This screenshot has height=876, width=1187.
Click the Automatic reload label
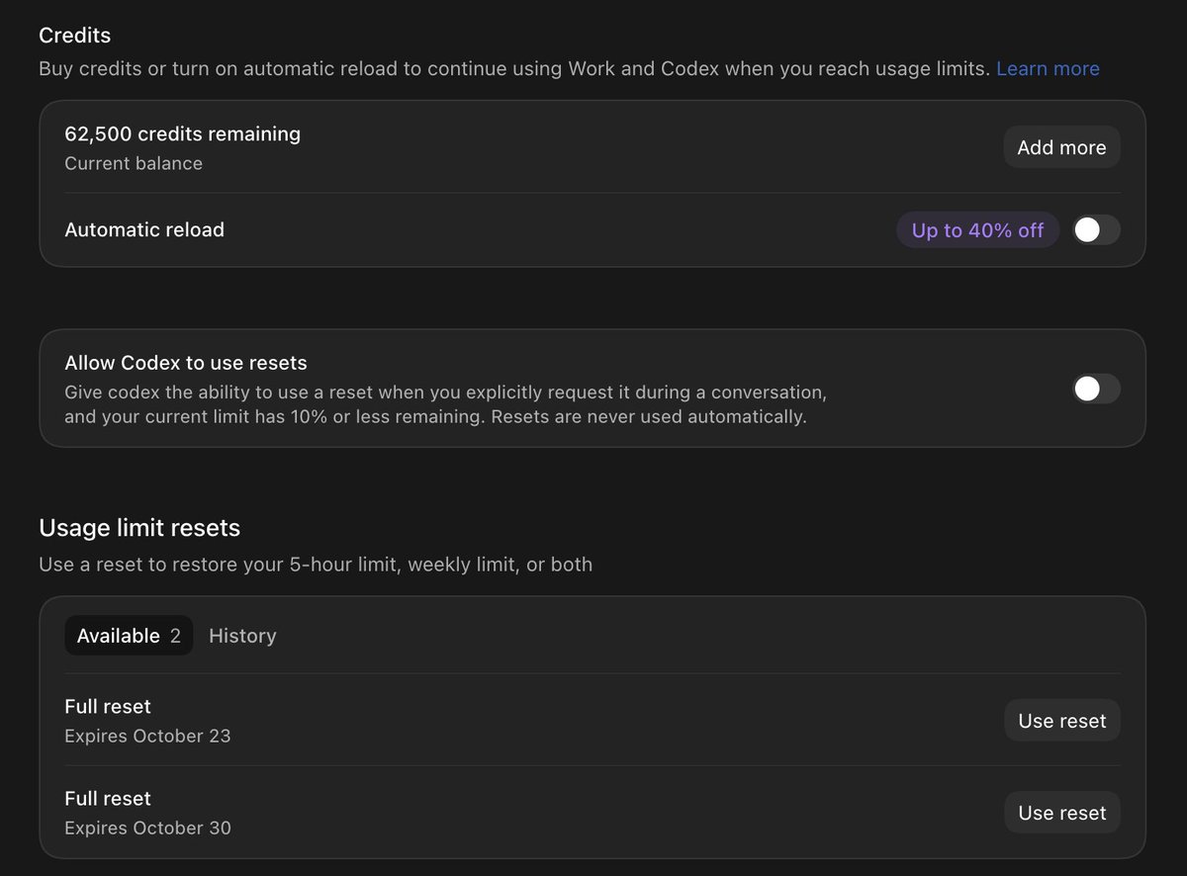point(144,229)
